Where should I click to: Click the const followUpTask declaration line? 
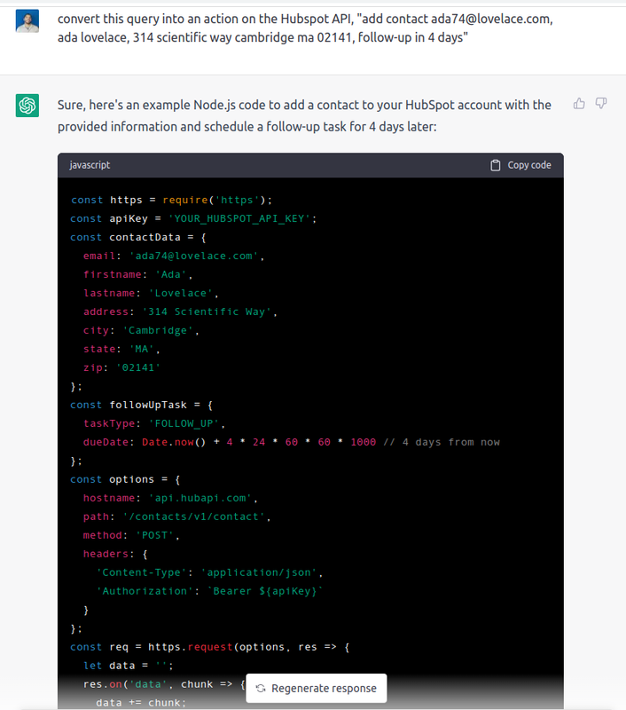[x=142, y=405]
